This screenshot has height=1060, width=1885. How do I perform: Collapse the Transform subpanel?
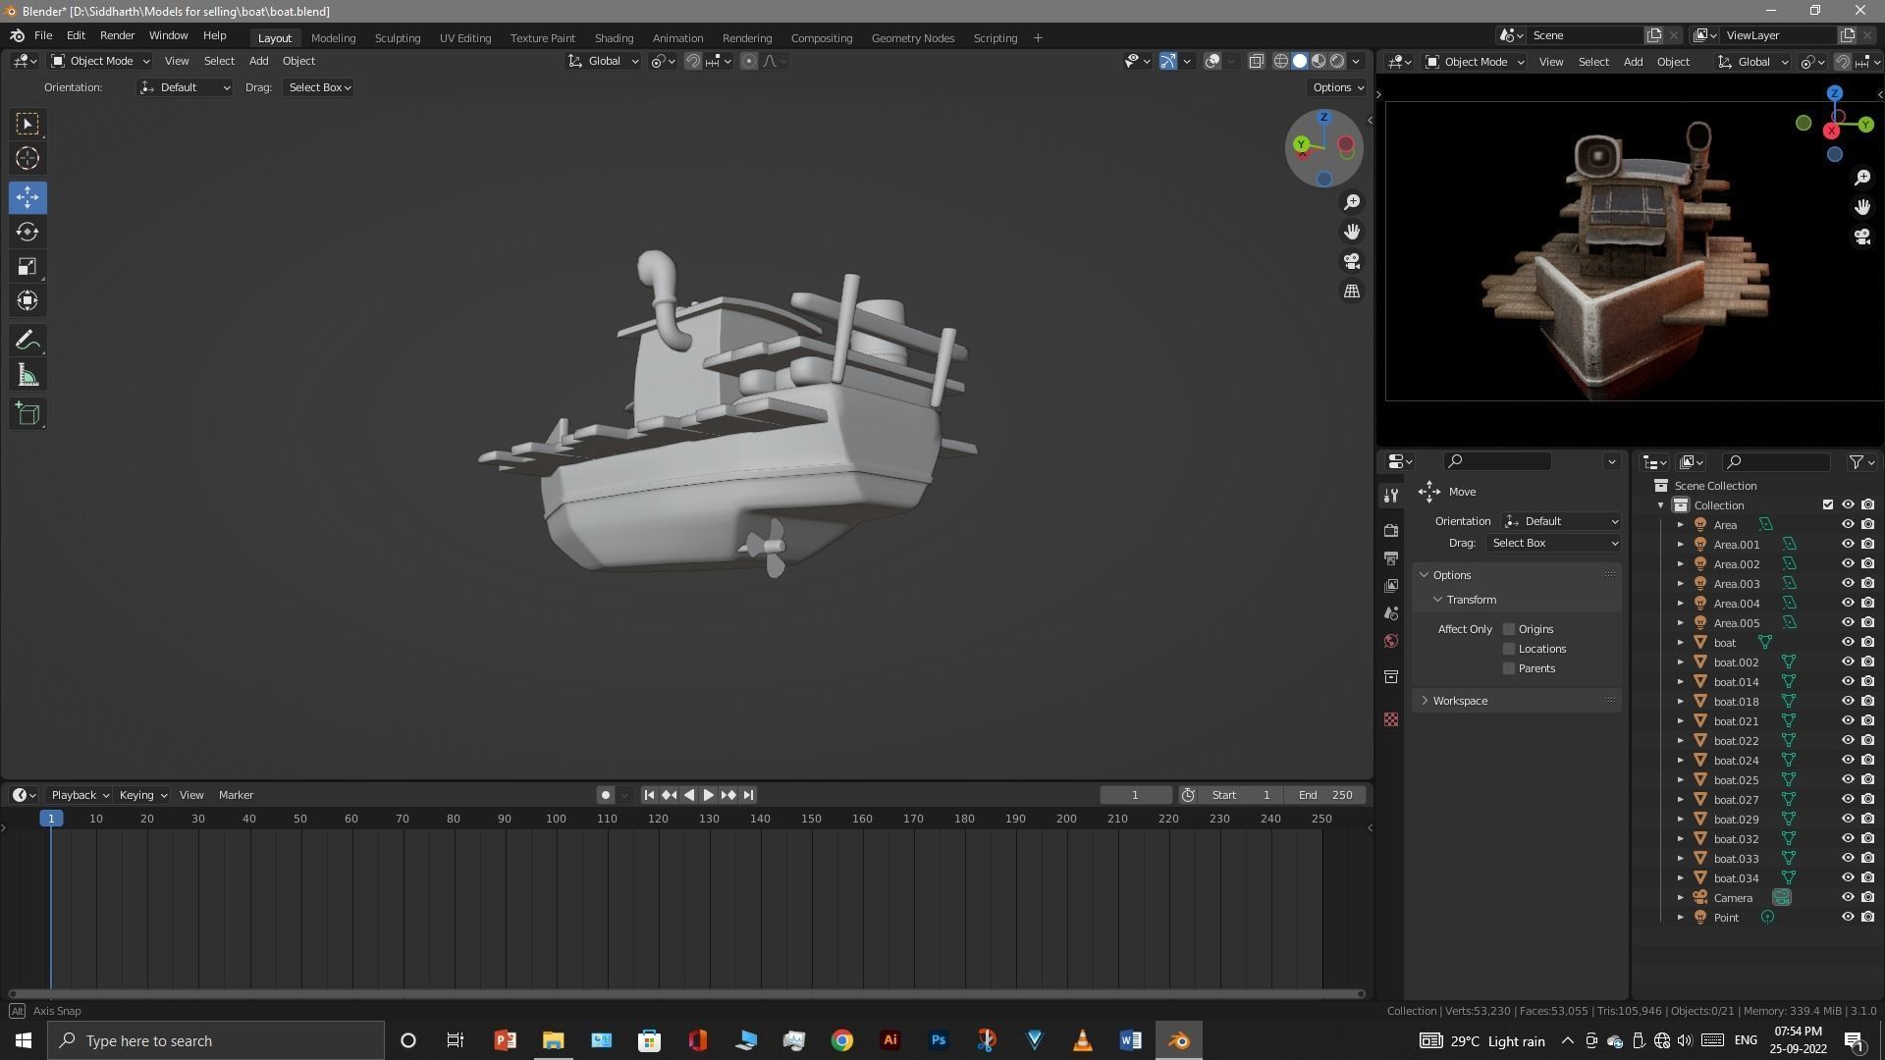(1470, 600)
